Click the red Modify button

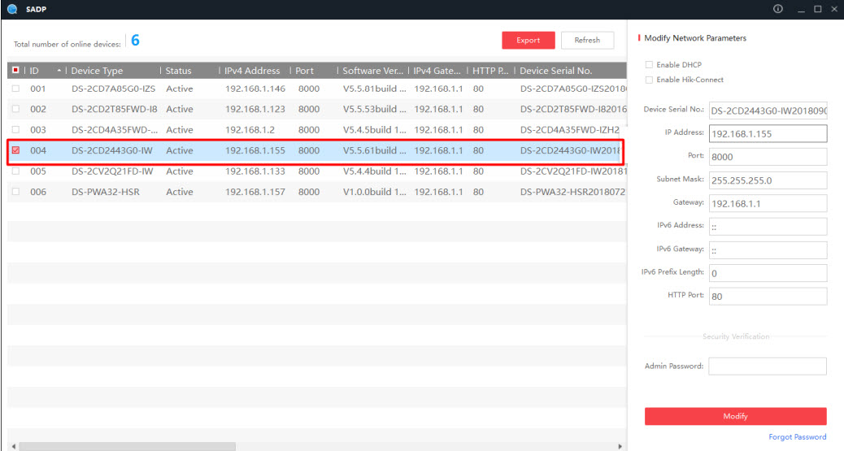[735, 416]
